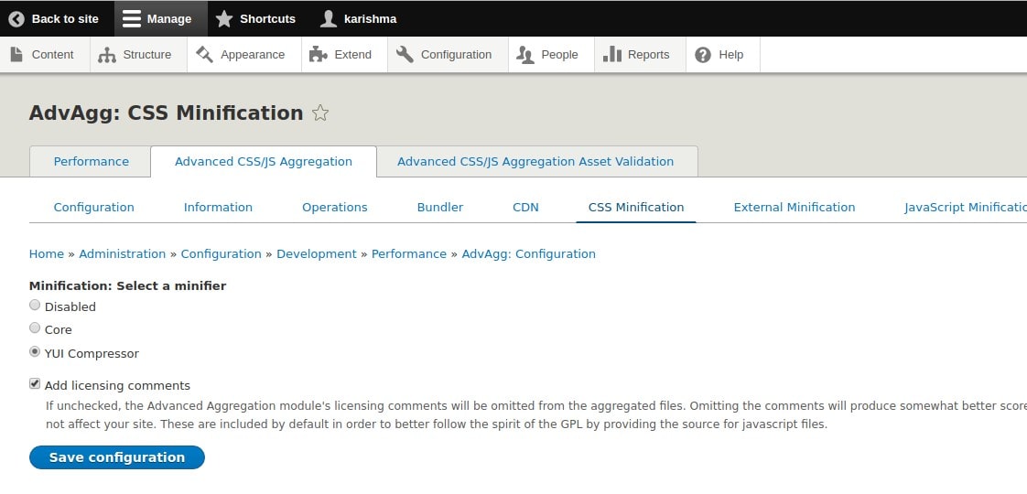Select the Core minifier radio button

coord(35,328)
